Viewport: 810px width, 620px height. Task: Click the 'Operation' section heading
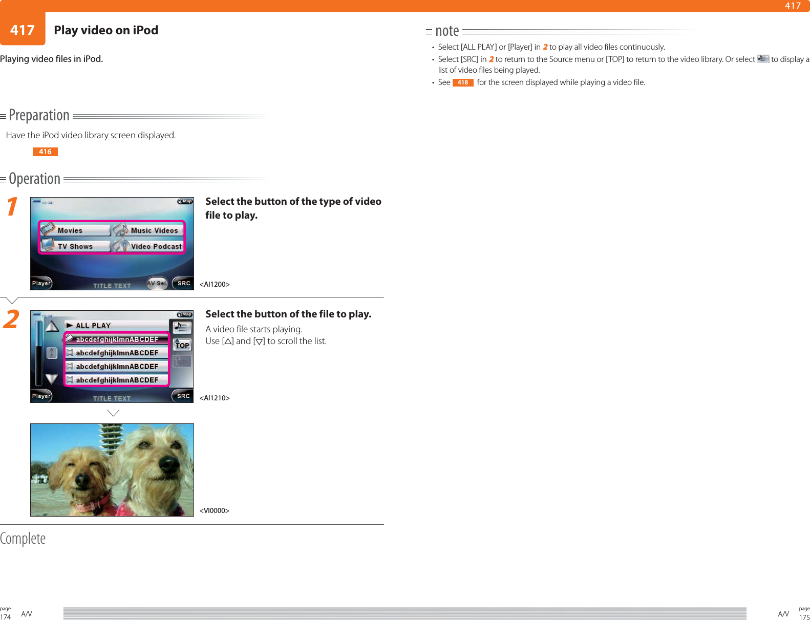(x=34, y=179)
